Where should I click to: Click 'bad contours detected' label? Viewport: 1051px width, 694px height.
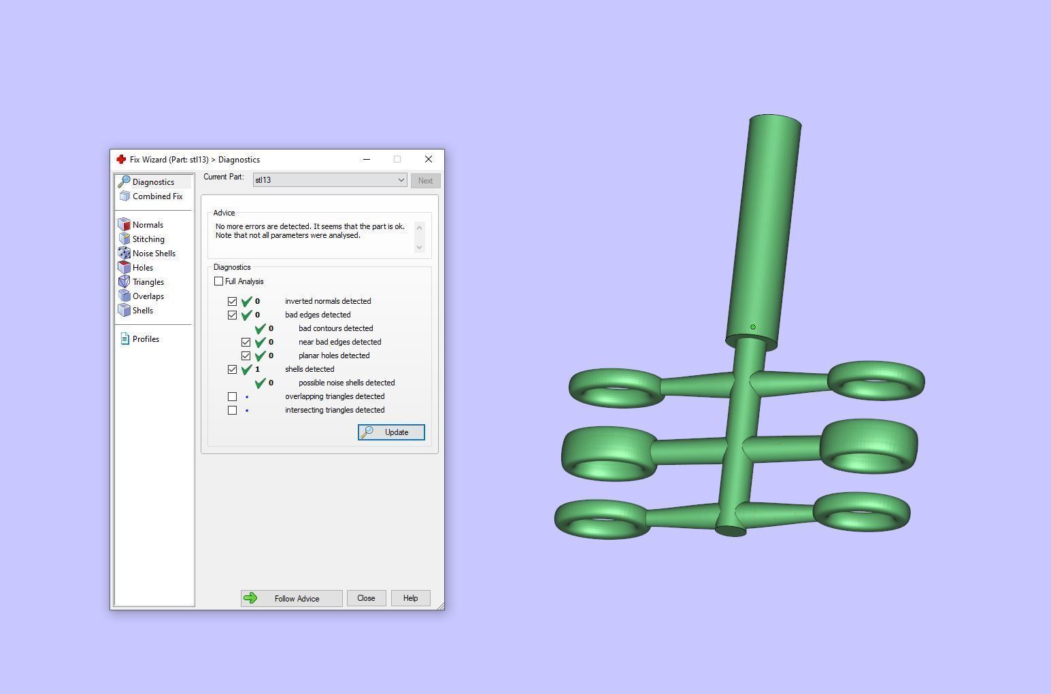[x=335, y=328]
